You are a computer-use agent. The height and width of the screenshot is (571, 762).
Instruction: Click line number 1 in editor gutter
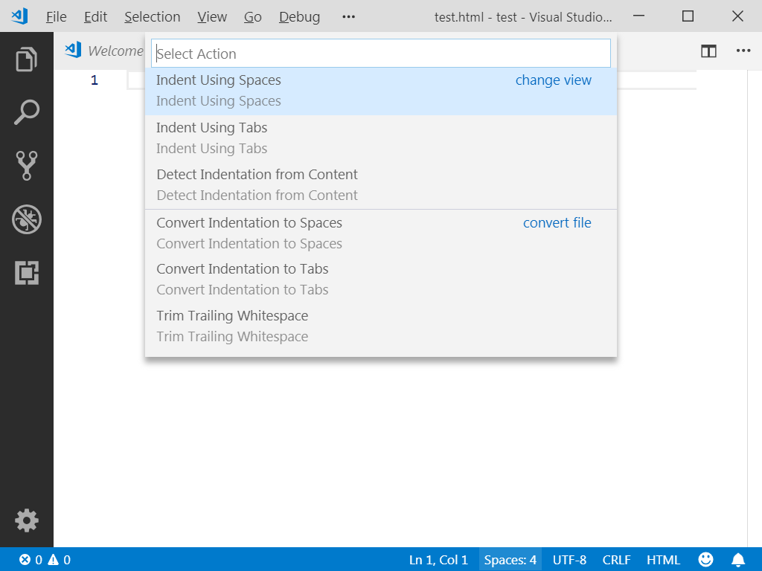[x=95, y=80]
